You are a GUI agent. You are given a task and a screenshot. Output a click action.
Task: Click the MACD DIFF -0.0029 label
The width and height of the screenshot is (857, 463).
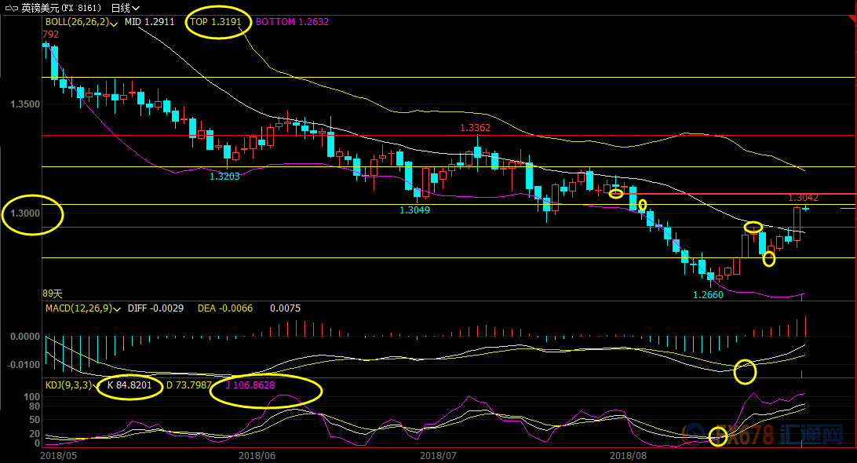[155, 309]
